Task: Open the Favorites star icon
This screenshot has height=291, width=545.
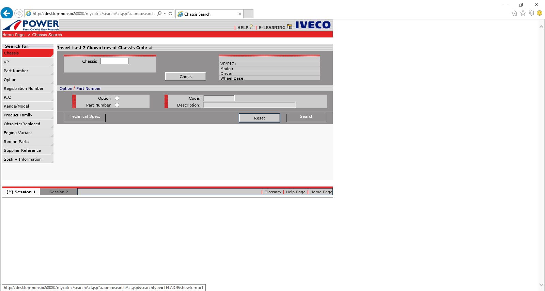Action: (x=523, y=13)
